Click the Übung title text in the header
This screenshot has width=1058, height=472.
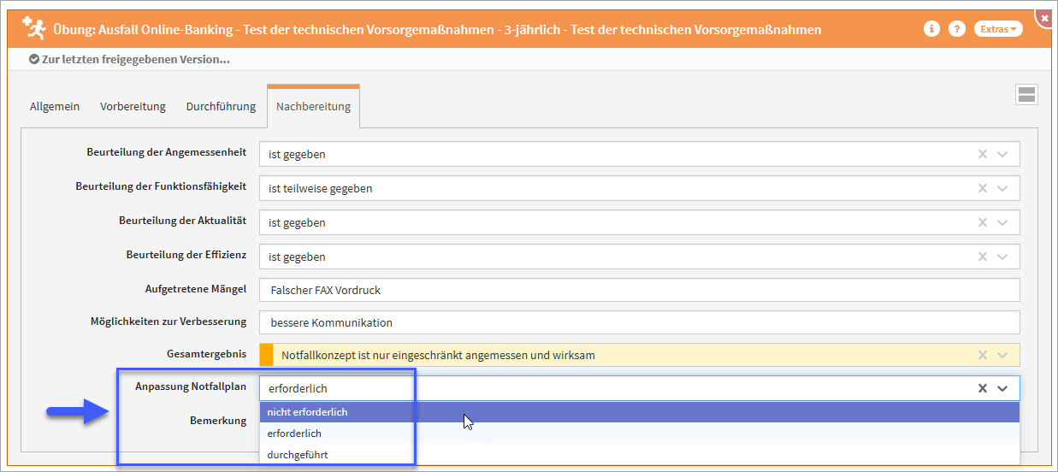[437, 29]
